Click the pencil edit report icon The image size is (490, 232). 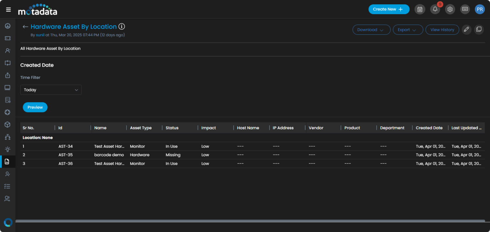coord(466,30)
